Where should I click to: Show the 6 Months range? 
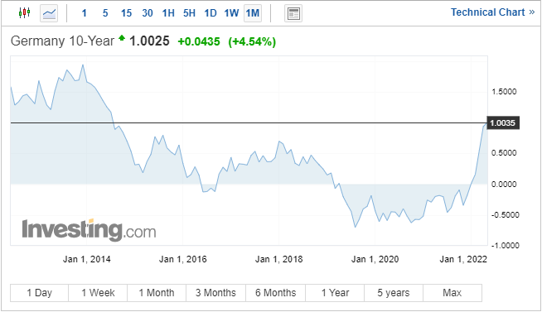coord(275,293)
